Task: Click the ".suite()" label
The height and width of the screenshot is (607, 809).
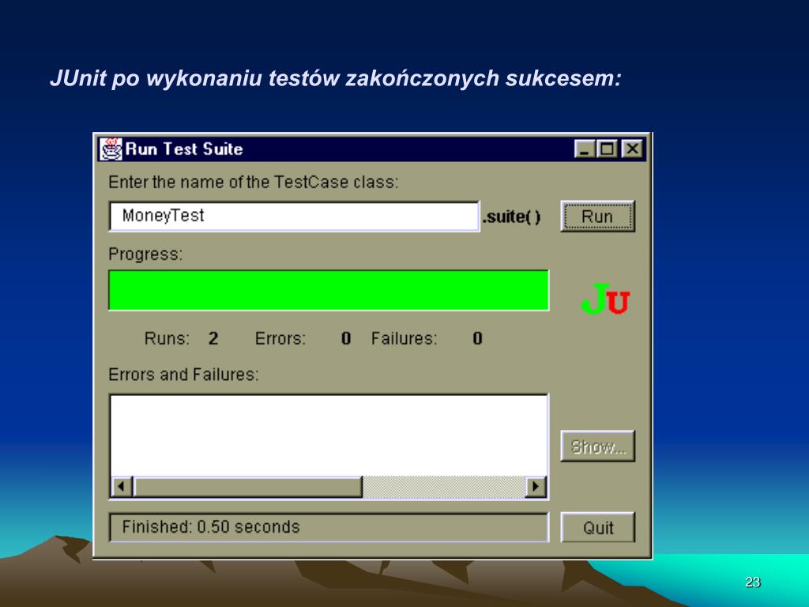Action: point(511,217)
